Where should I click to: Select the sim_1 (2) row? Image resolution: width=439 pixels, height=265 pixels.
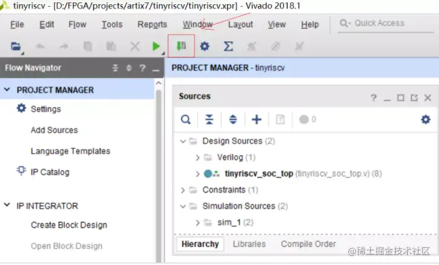tap(235, 223)
